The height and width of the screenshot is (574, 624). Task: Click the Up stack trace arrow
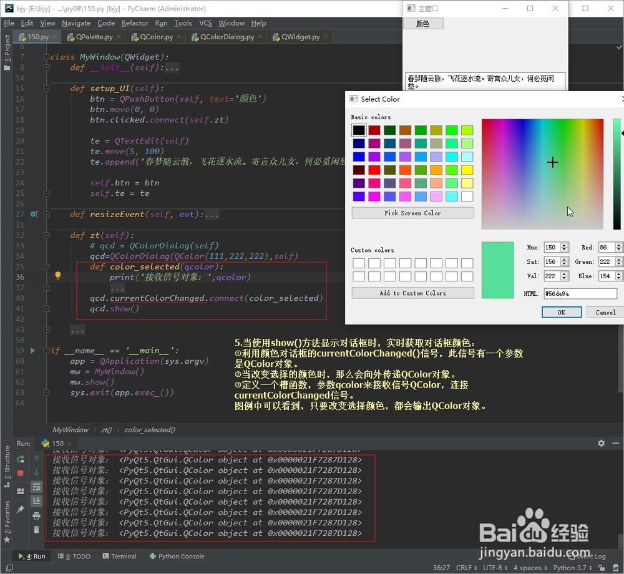[36, 458]
